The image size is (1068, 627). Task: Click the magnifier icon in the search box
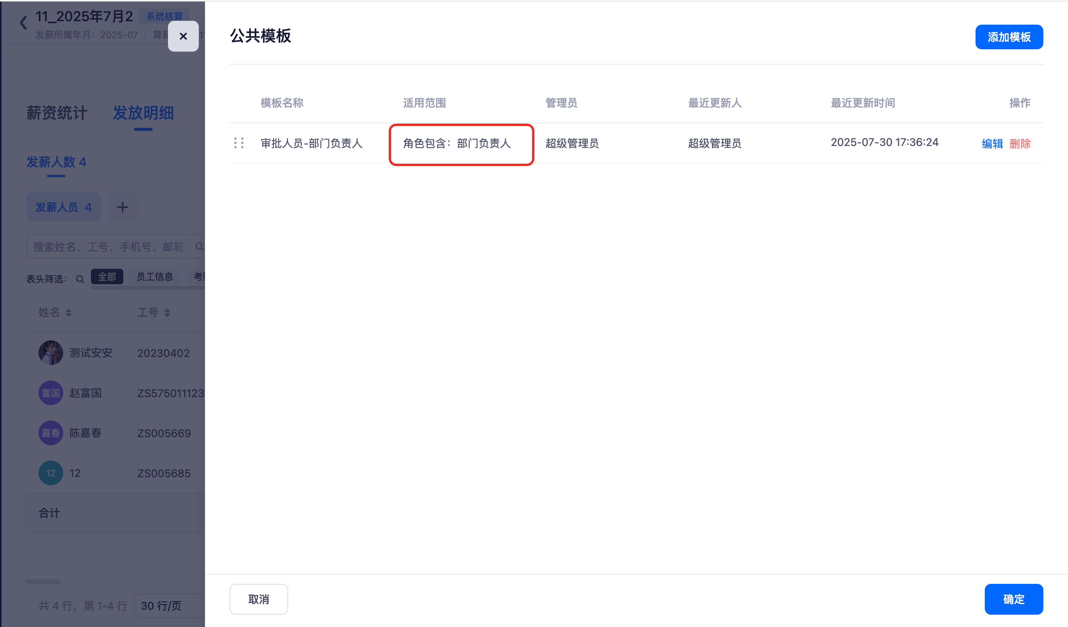click(199, 246)
